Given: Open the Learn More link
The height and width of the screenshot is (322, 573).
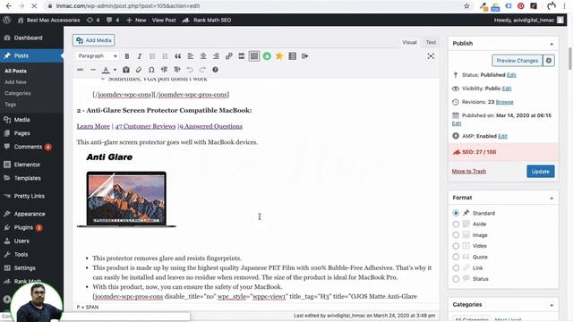Looking at the screenshot, I should 93,126.
